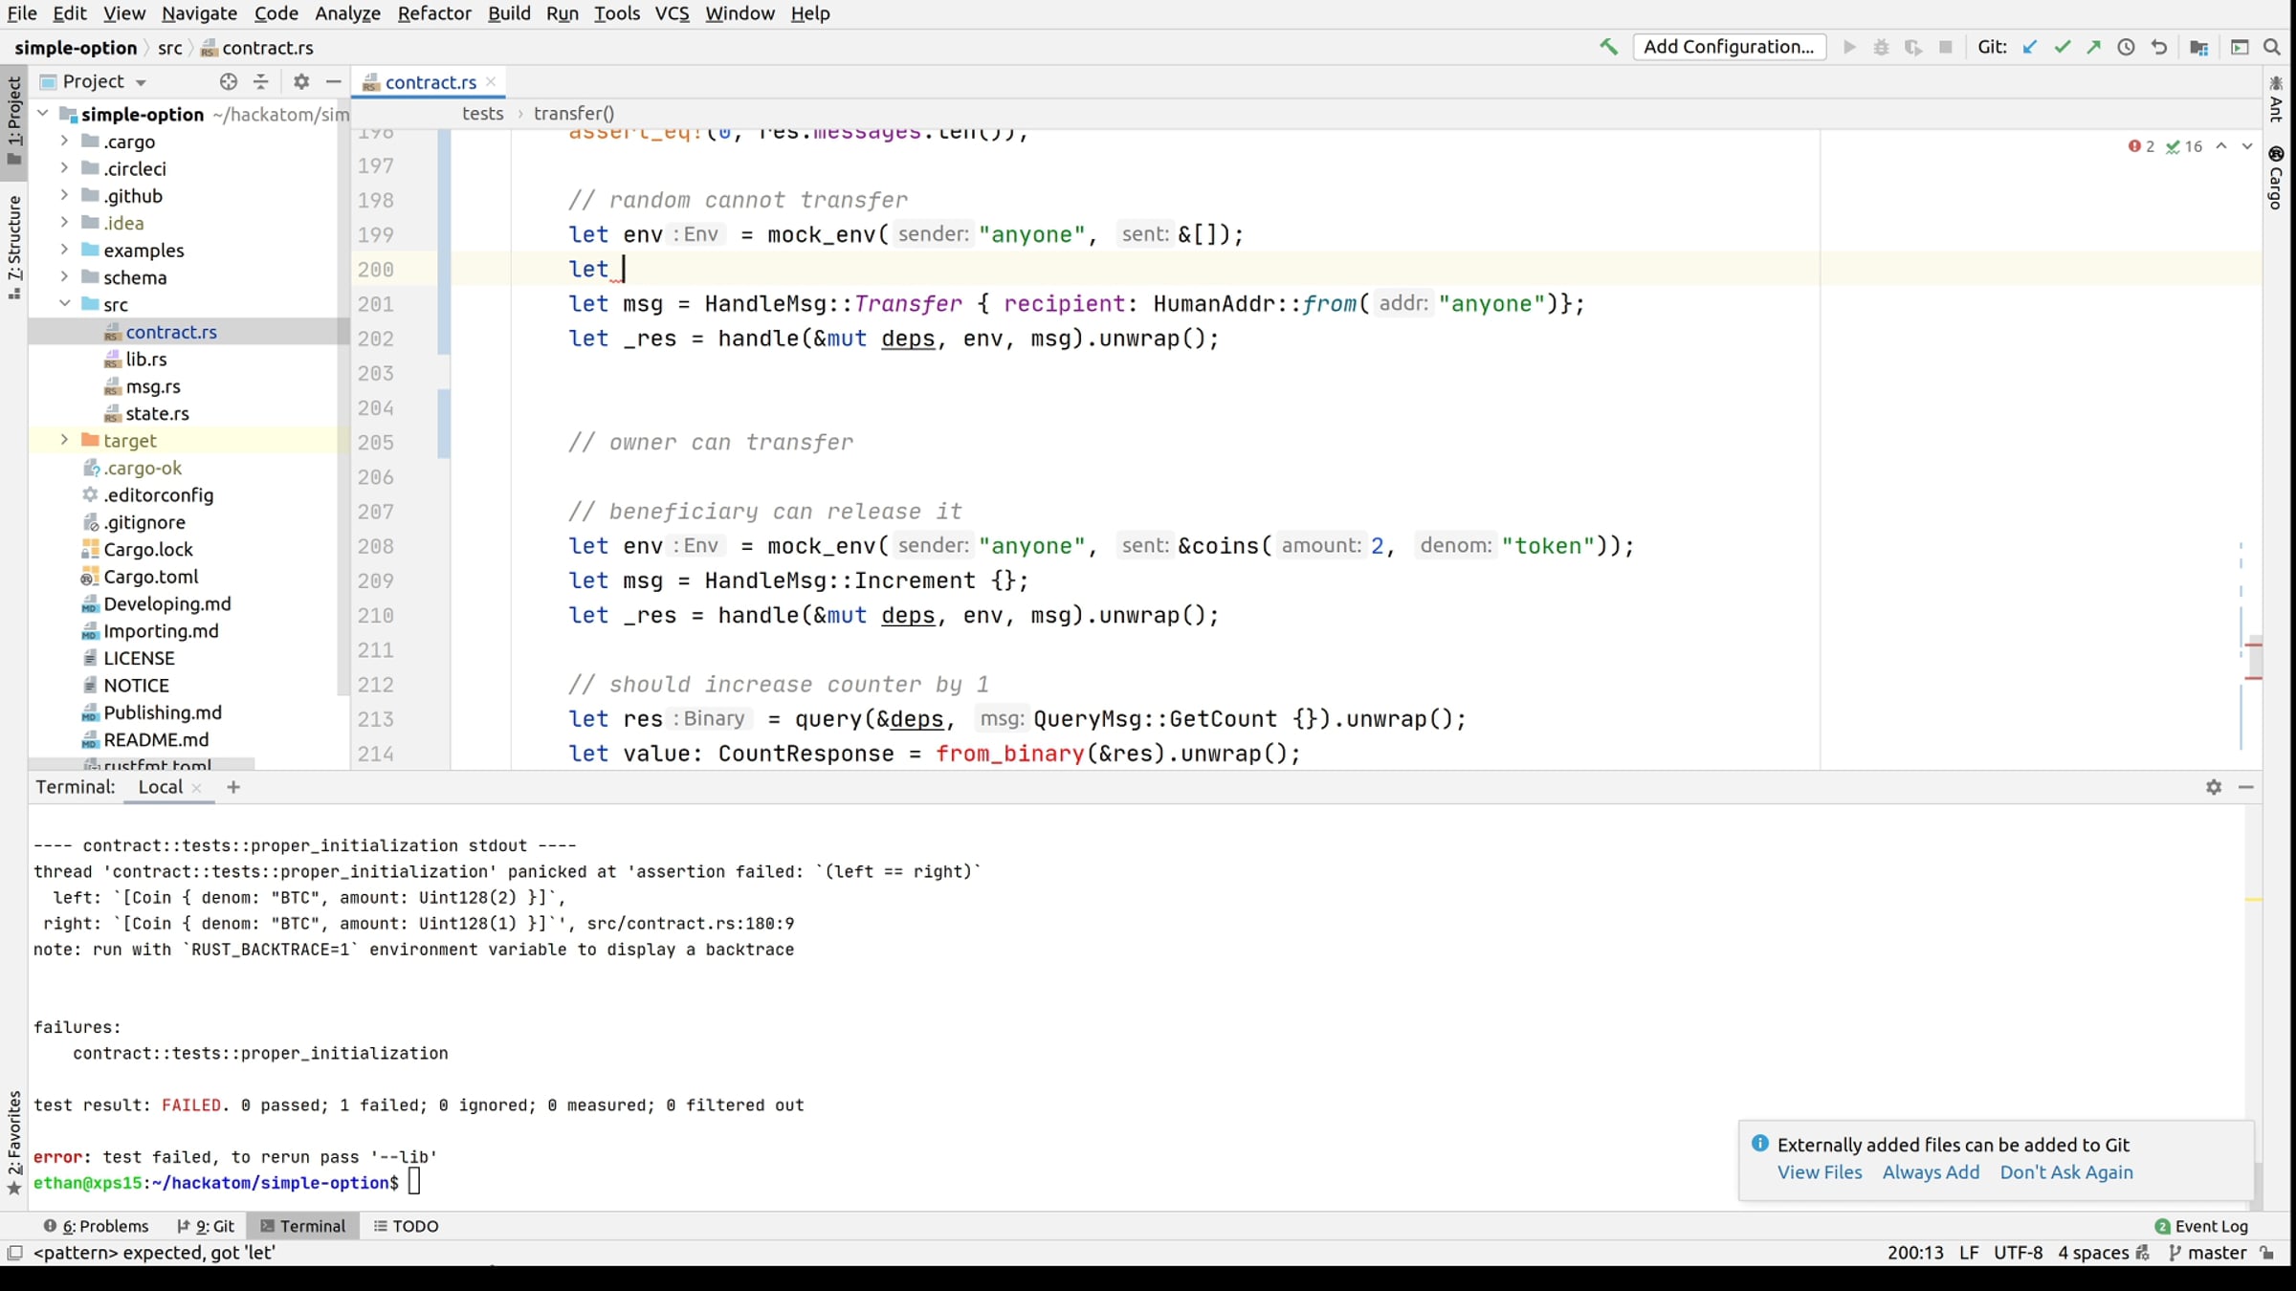Click the Git Rollback undo icon
The width and height of the screenshot is (2296, 1291).
coord(2159,47)
